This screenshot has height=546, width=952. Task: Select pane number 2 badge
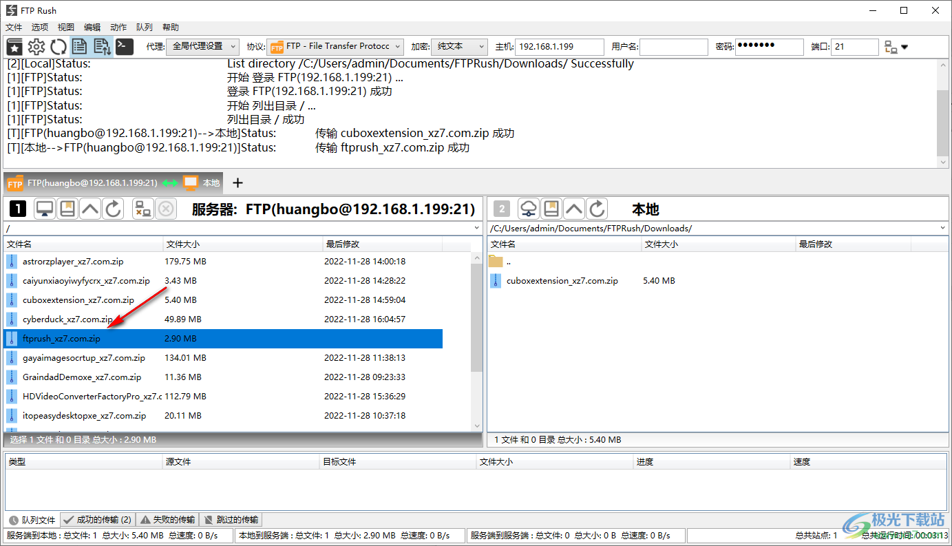coord(502,209)
